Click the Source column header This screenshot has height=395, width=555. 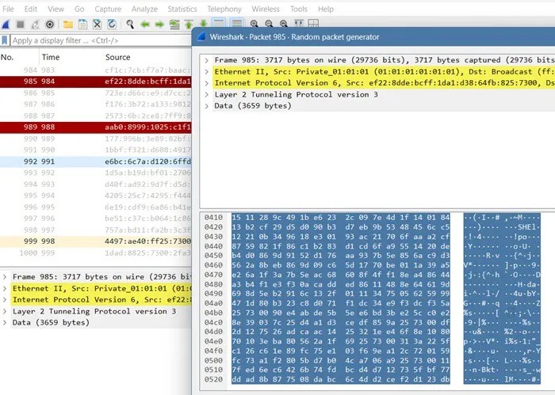(118, 57)
